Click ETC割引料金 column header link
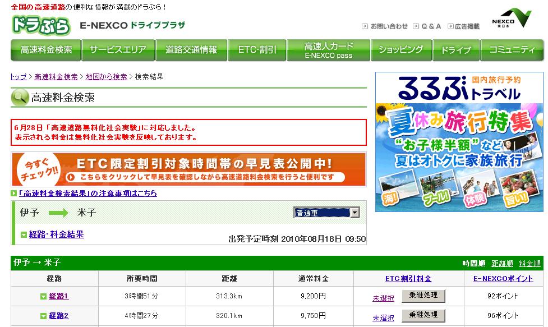 coord(408,279)
